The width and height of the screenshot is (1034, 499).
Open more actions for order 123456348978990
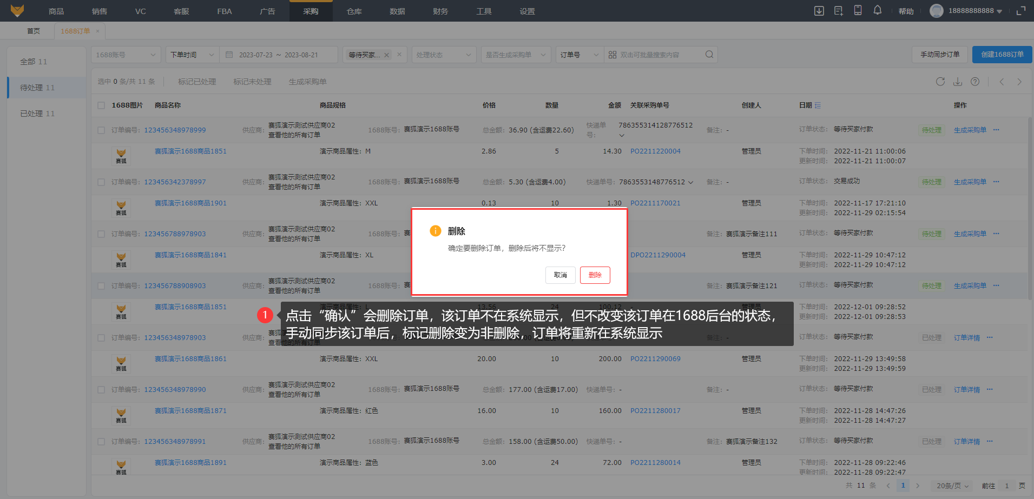990,389
